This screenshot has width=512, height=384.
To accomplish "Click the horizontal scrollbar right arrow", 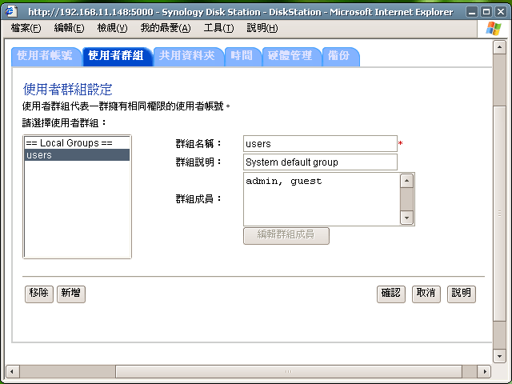I will (x=485, y=371).
